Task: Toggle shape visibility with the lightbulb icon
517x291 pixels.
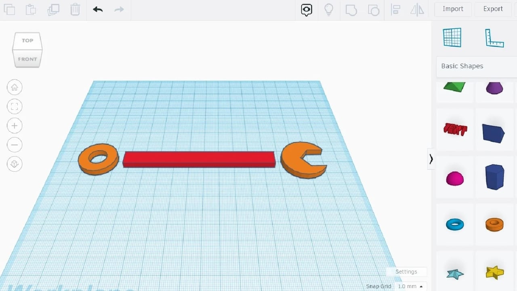Action: pos(329,10)
